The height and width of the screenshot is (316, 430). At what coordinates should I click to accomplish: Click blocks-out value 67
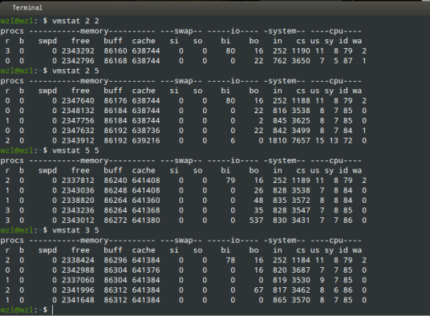point(258,290)
